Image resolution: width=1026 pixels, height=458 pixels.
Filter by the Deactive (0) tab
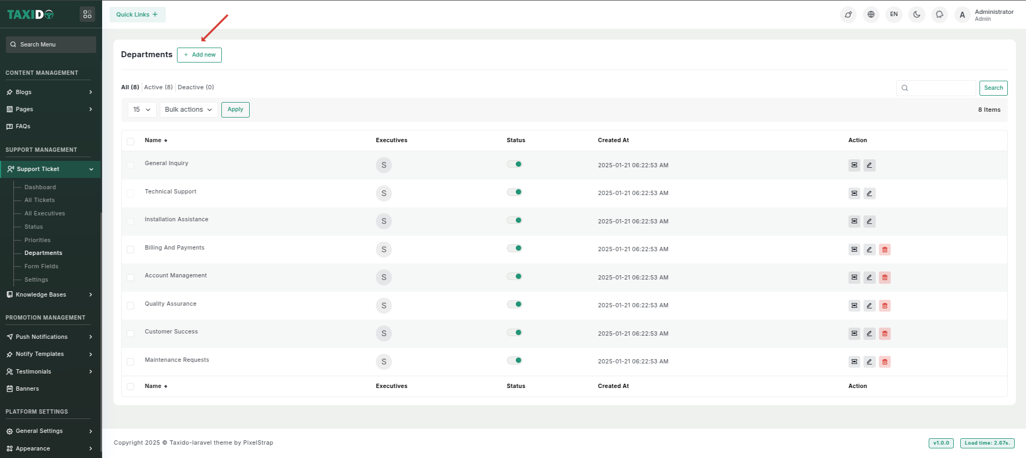(196, 87)
